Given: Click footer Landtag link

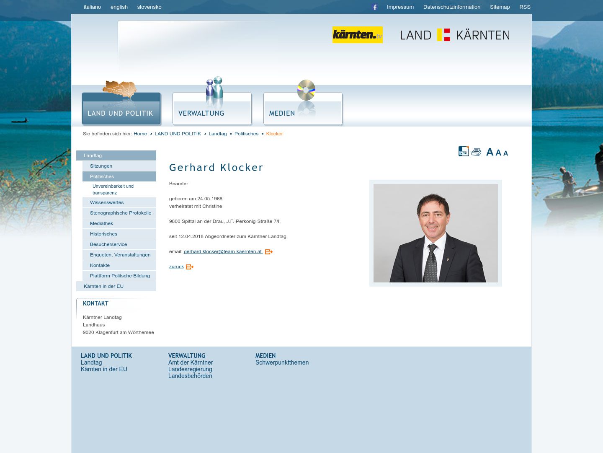Looking at the screenshot, I should coord(91,362).
